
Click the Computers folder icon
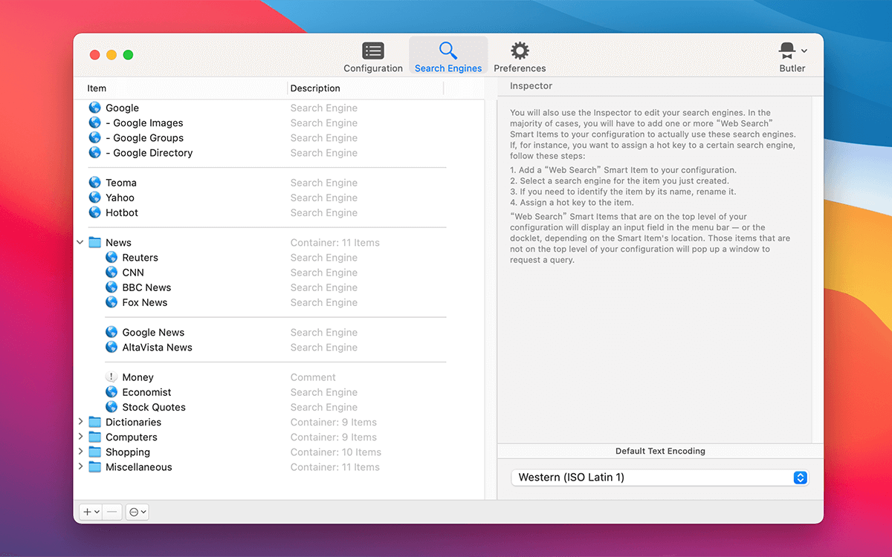click(x=94, y=437)
